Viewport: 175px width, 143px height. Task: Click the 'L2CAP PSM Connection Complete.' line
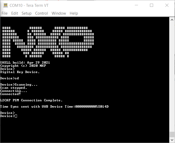(31, 100)
